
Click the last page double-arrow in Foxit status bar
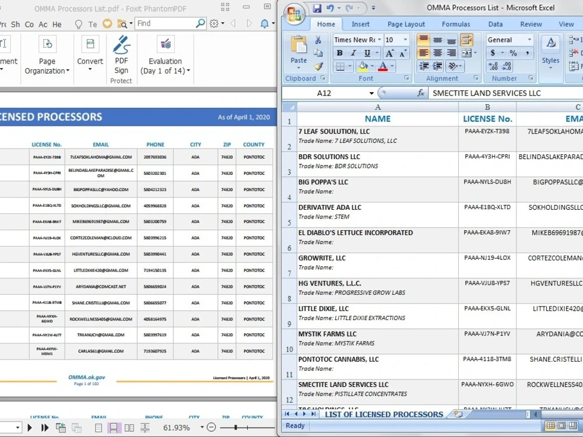pyautogui.click(x=45, y=428)
